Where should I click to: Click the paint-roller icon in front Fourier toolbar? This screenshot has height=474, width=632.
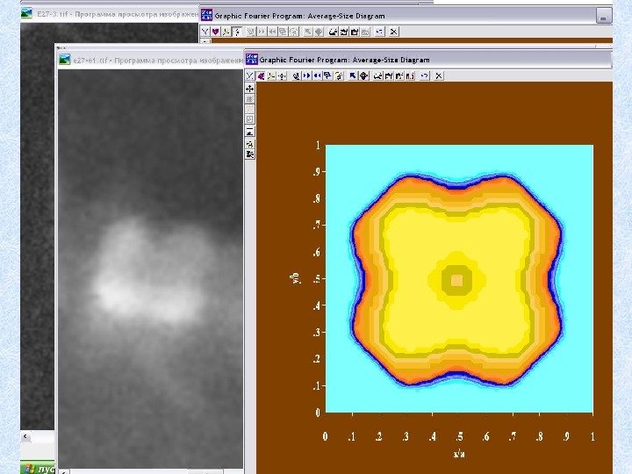327,75
